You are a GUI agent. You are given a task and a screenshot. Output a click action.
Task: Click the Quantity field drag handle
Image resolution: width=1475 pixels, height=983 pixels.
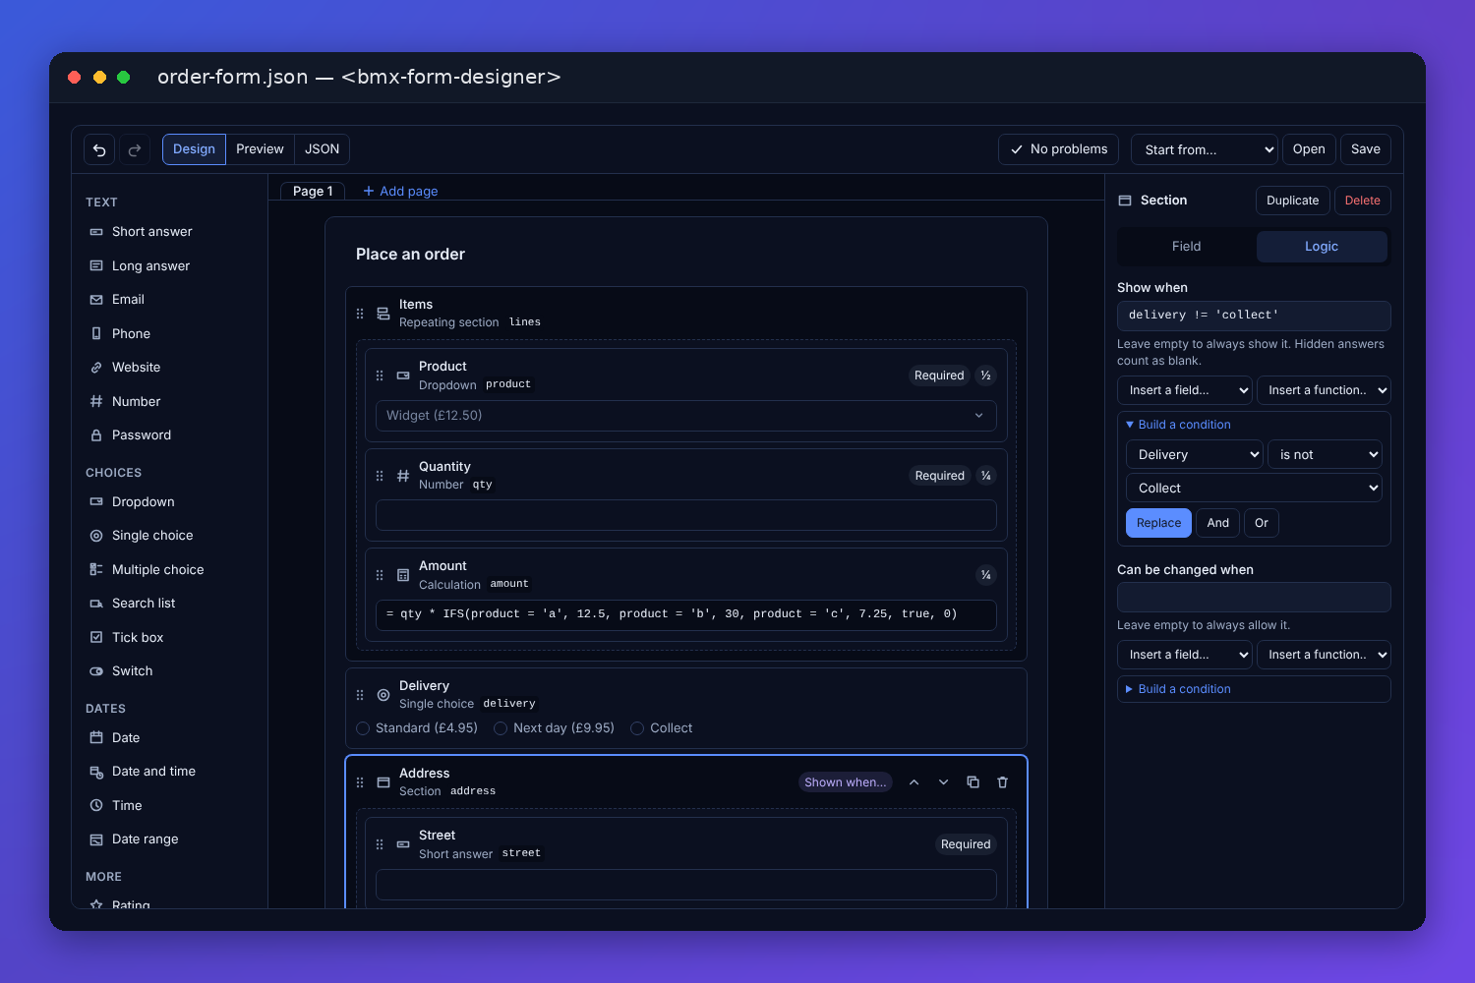[380, 476]
